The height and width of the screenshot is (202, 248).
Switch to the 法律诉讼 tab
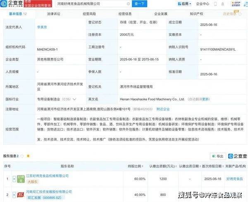[x=53, y=14]
